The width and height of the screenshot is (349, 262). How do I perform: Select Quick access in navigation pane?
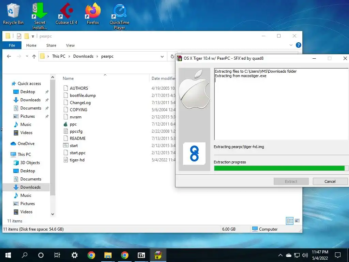point(29,84)
